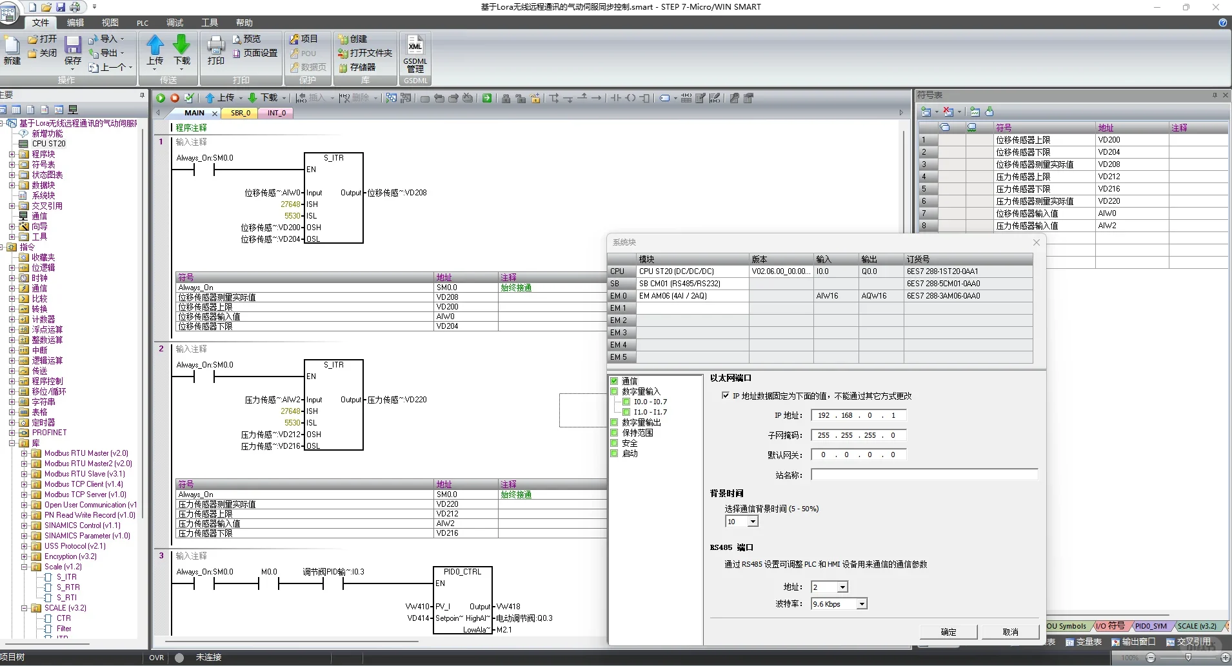This screenshot has height=666, width=1232.
Task: Click the IP 地址 field showing 192.168.0.1
Action: pos(859,415)
